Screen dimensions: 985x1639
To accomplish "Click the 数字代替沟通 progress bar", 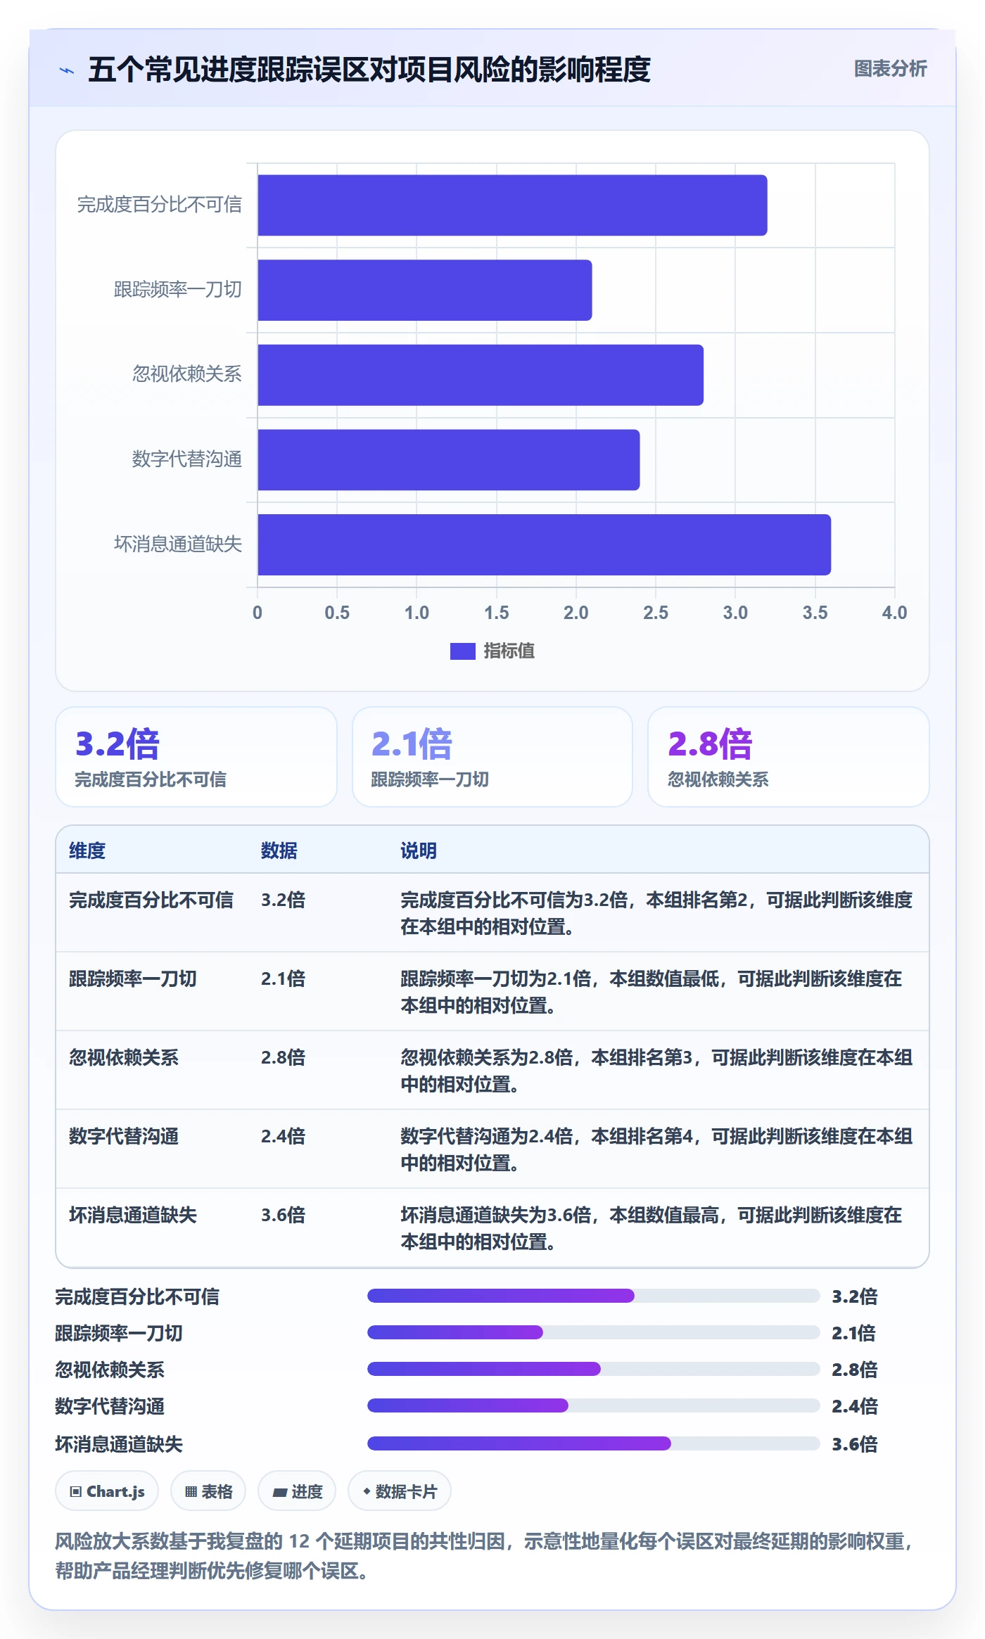I will [x=594, y=1405].
